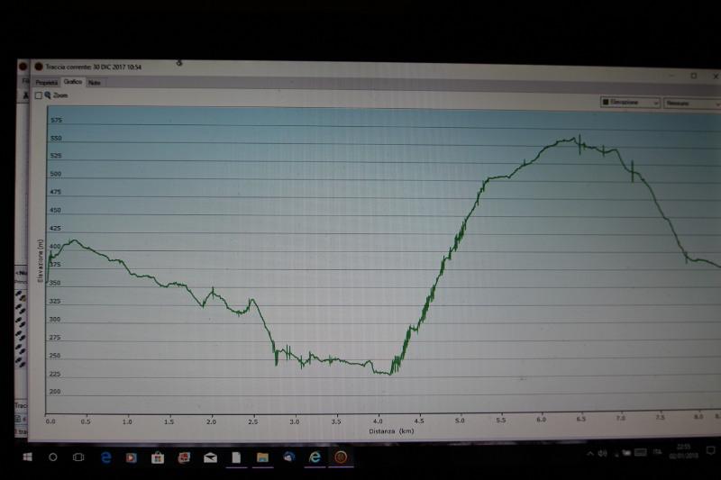Open File Explorer from taskbar
721x480 pixels.
click(262, 457)
